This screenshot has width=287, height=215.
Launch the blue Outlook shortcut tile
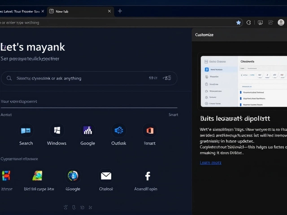tap(119, 131)
